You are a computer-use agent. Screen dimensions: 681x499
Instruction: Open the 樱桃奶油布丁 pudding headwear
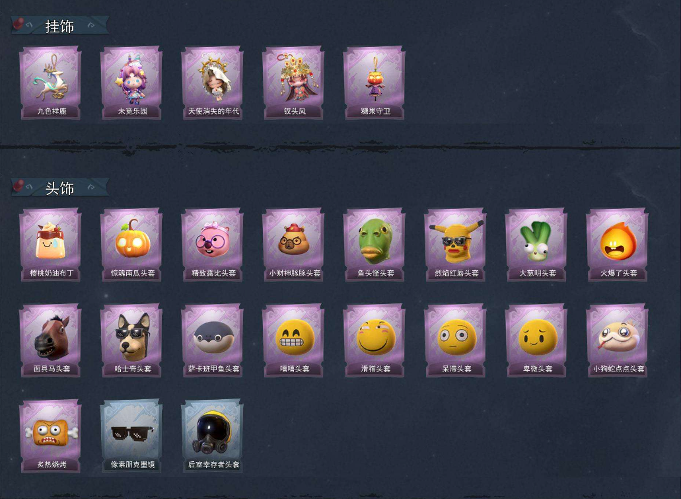click(51, 245)
